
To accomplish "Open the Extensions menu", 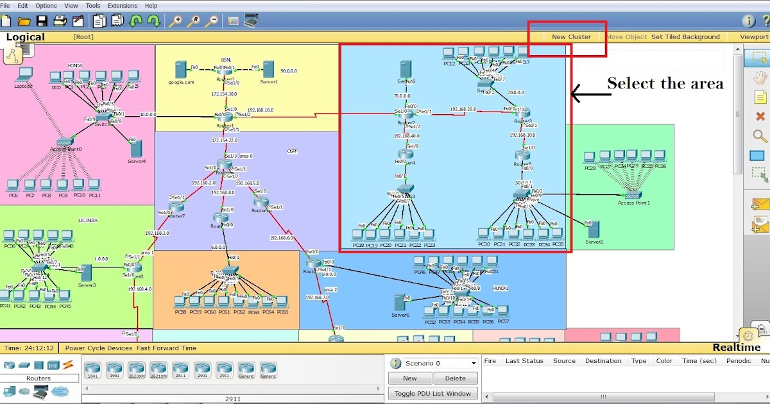I will [x=123, y=5].
